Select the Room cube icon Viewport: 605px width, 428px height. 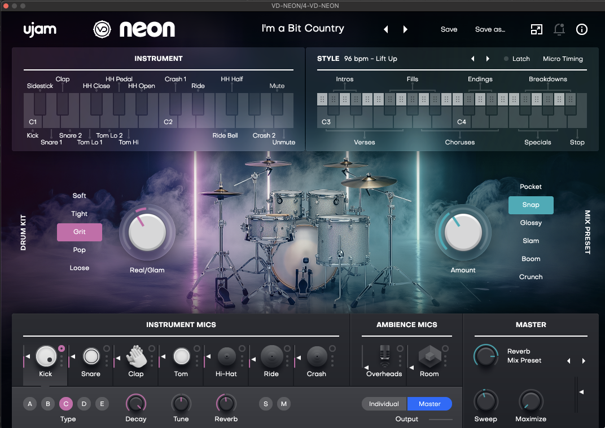[430, 356]
